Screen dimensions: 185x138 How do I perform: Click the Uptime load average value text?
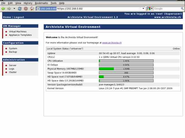point(127,53)
